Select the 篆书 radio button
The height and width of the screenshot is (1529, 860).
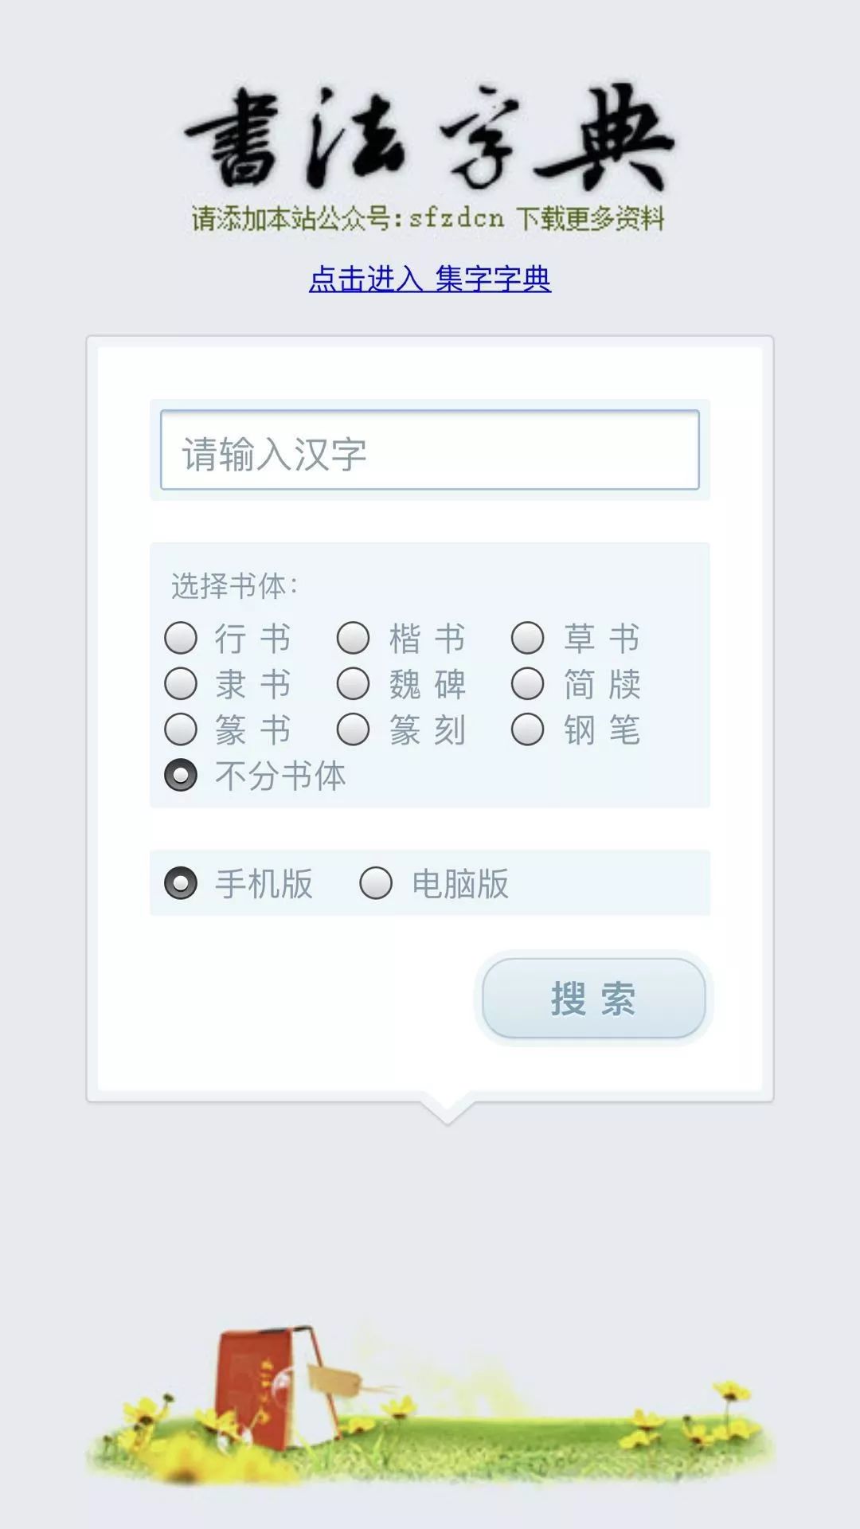(181, 729)
